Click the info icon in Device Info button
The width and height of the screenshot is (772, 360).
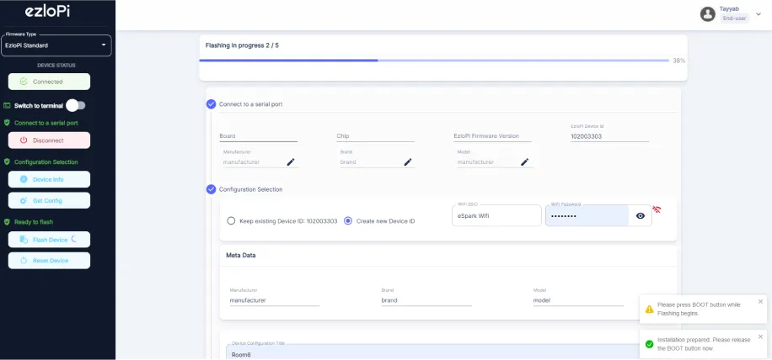[x=24, y=179]
